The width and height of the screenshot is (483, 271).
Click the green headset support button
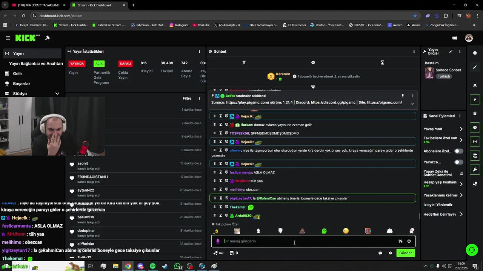click(471, 250)
